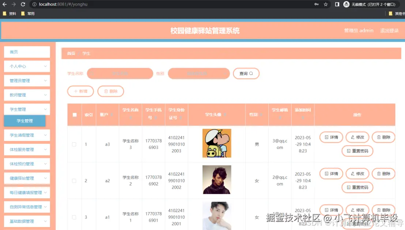Image resolution: width=405 pixels, height=230 pixels.
Task: Expand the 体检服务管理 sidebar menu
Action: point(27,149)
